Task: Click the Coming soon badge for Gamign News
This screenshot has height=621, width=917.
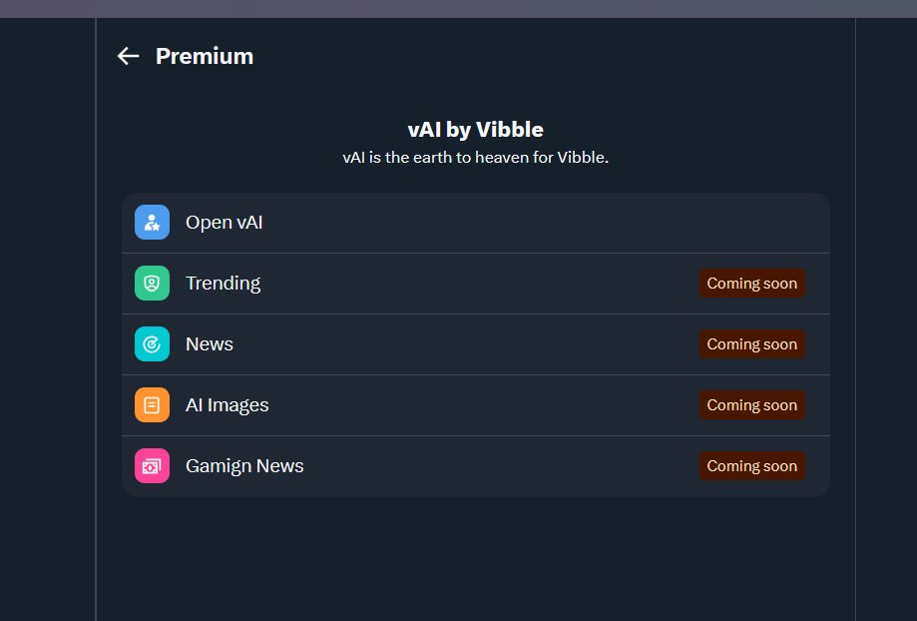Action: coord(751,466)
